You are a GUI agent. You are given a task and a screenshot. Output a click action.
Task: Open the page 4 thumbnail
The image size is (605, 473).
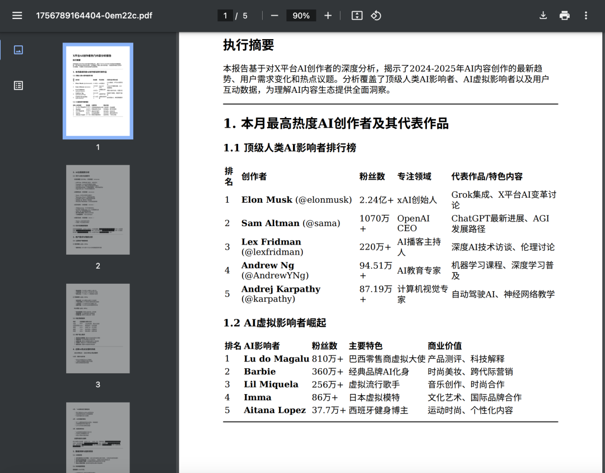[98, 438]
